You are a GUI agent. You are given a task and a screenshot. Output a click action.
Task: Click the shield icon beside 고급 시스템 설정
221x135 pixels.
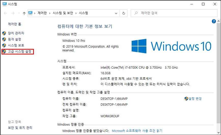(4, 52)
